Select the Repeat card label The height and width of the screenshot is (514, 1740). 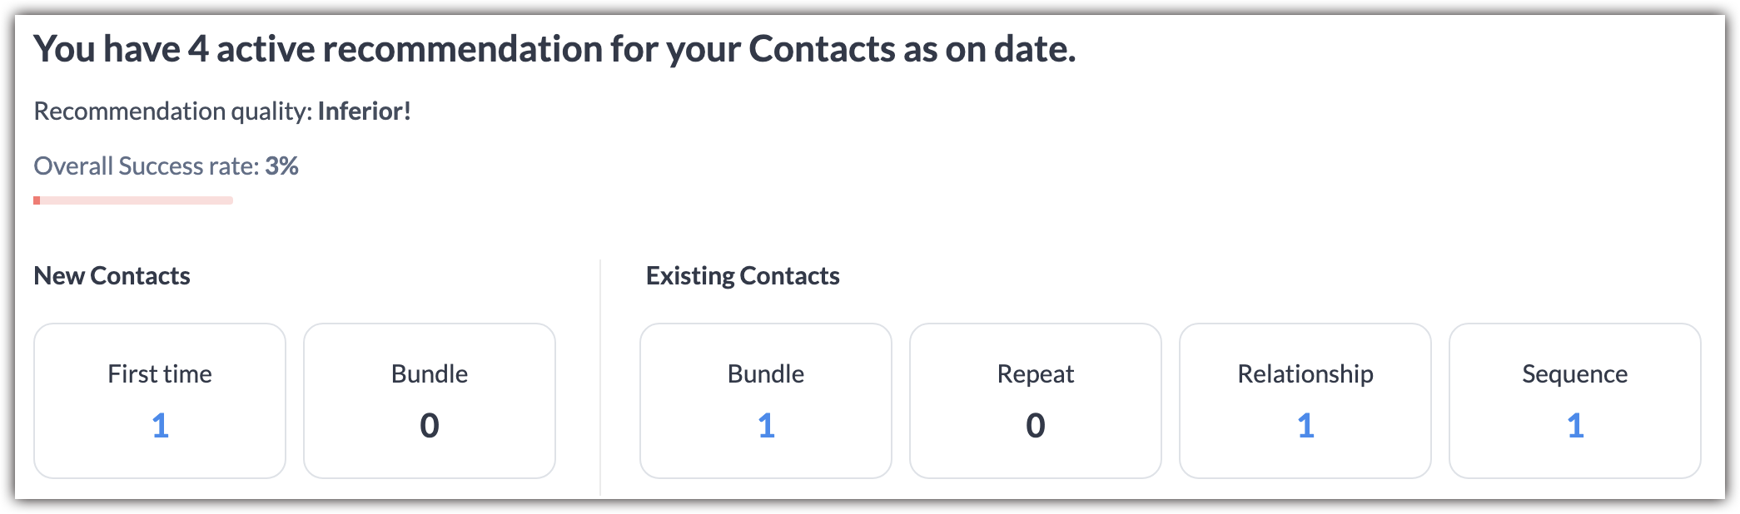pyautogui.click(x=1036, y=374)
